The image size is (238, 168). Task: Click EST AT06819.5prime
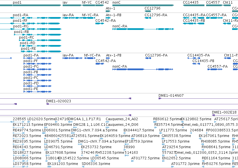coord(133,139)
